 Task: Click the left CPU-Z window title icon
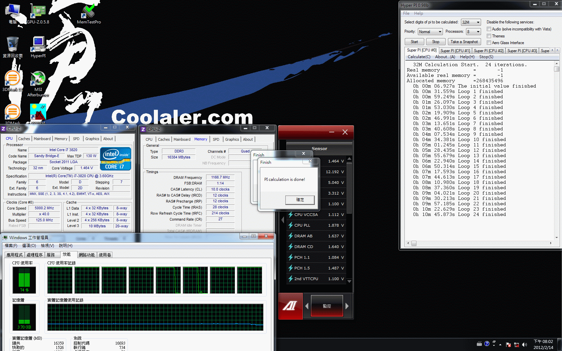pyautogui.click(x=3, y=128)
